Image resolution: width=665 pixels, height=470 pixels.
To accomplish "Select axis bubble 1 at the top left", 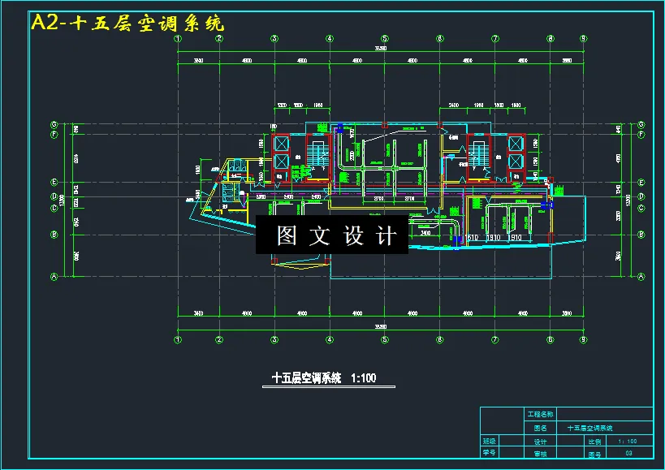I will click(x=176, y=37).
